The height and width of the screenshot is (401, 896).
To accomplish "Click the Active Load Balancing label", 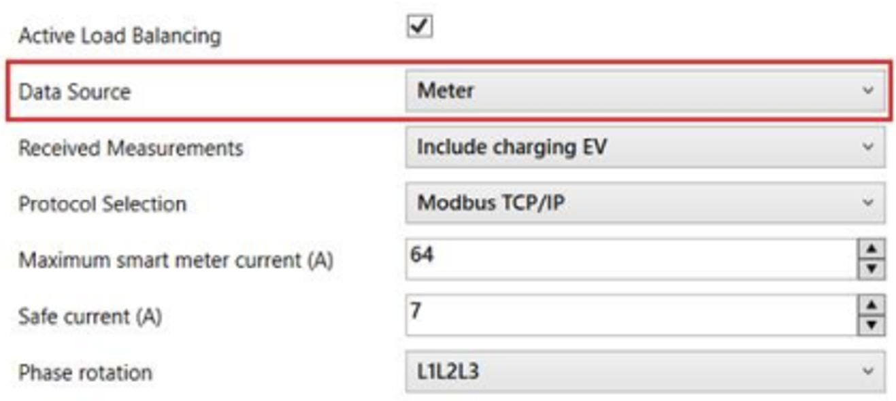I will pos(120,36).
